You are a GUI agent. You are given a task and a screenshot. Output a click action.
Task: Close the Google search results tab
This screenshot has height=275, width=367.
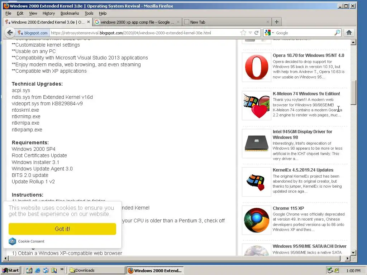(x=178, y=22)
